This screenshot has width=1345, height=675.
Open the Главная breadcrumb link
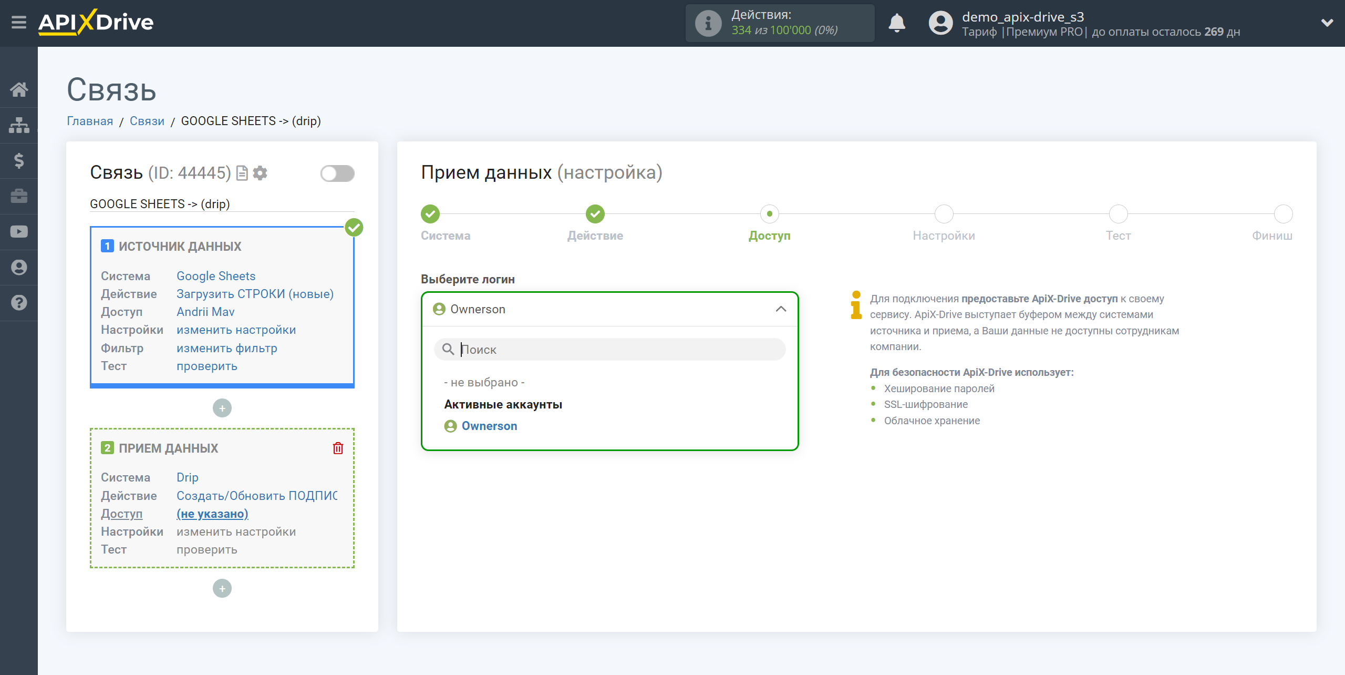tap(90, 121)
